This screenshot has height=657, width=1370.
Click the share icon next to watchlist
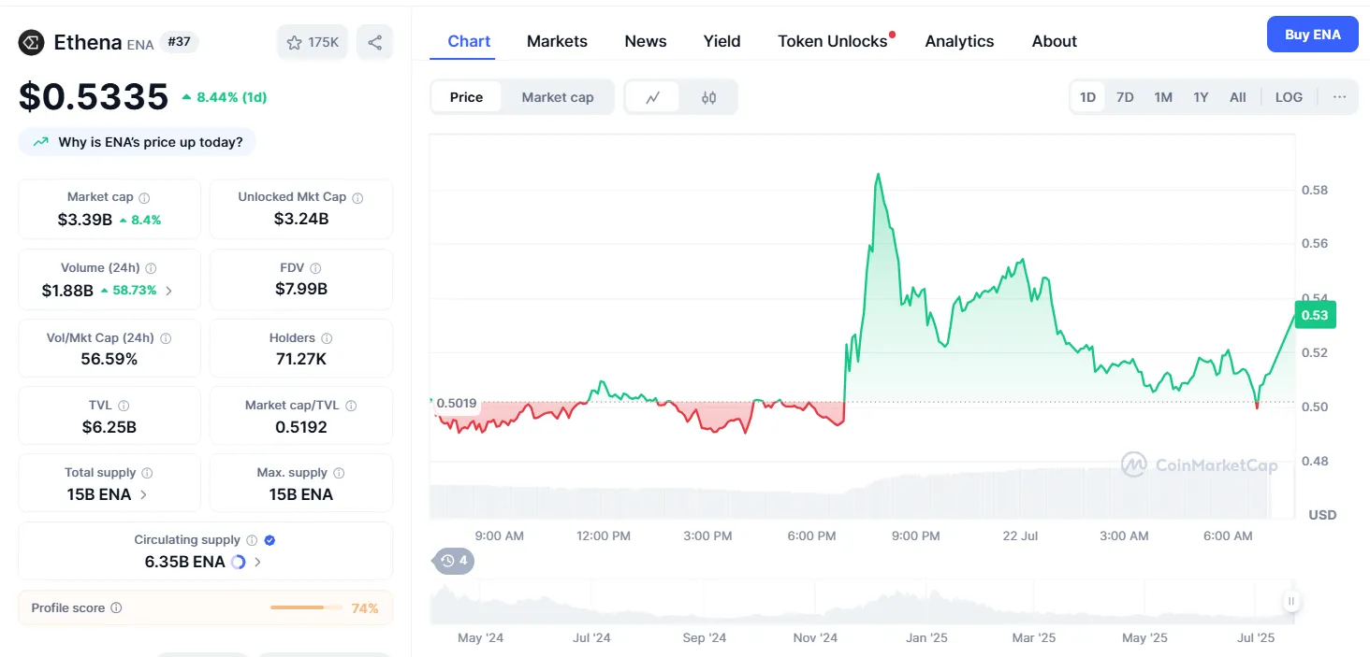click(374, 42)
